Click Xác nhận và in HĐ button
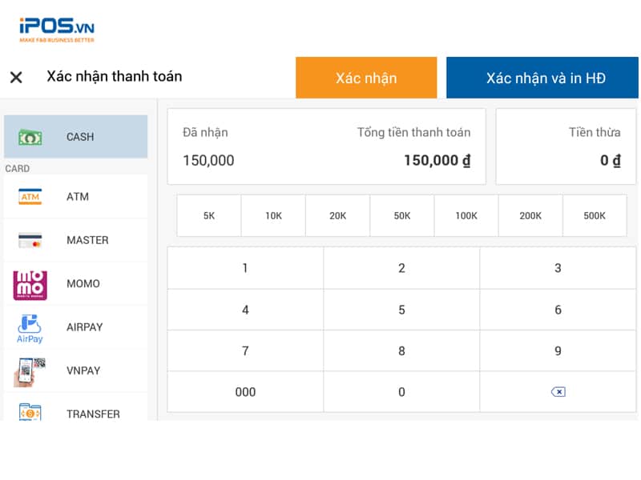The height and width of the screenshot is (480, 641). (545, 78)
